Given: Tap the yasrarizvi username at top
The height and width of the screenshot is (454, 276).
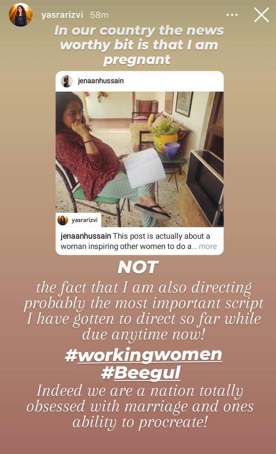Looking at the screenshot, I should pos(62,15).
